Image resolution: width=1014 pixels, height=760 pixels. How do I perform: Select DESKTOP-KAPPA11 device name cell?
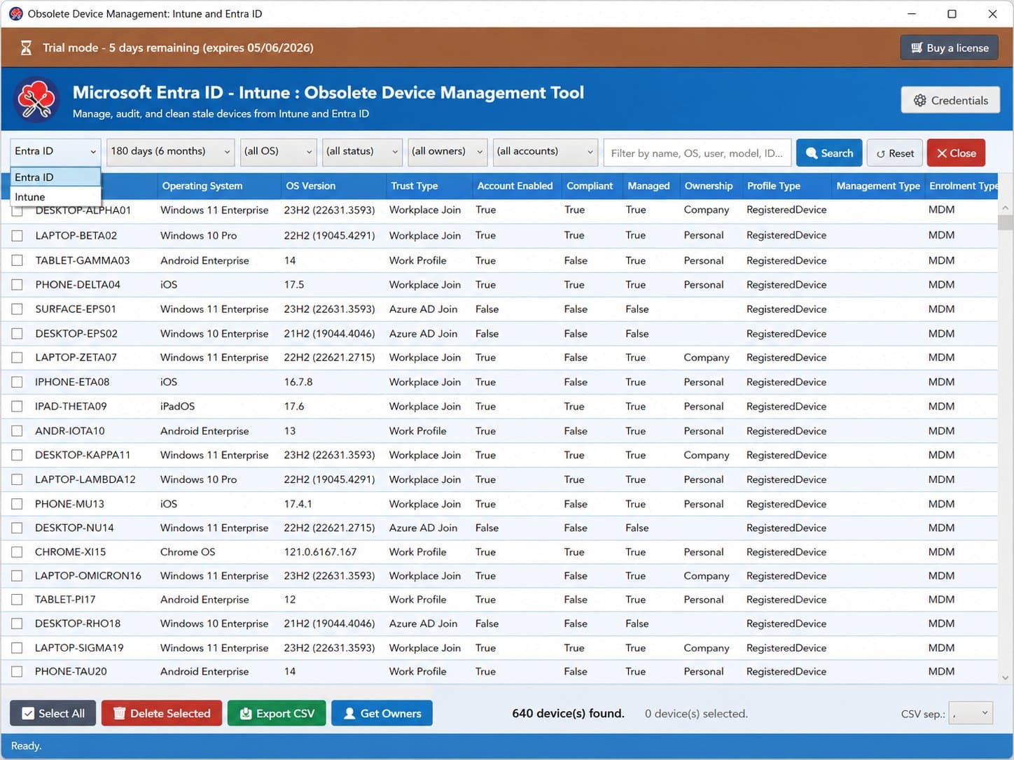(83, 455)
